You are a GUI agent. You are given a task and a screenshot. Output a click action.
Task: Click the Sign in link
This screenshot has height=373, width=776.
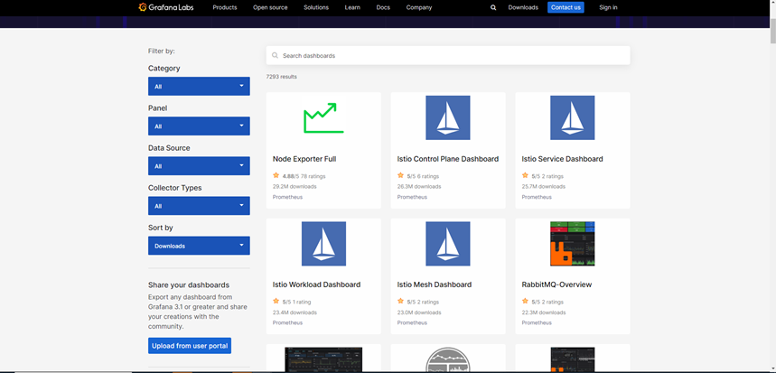(608, 7)
